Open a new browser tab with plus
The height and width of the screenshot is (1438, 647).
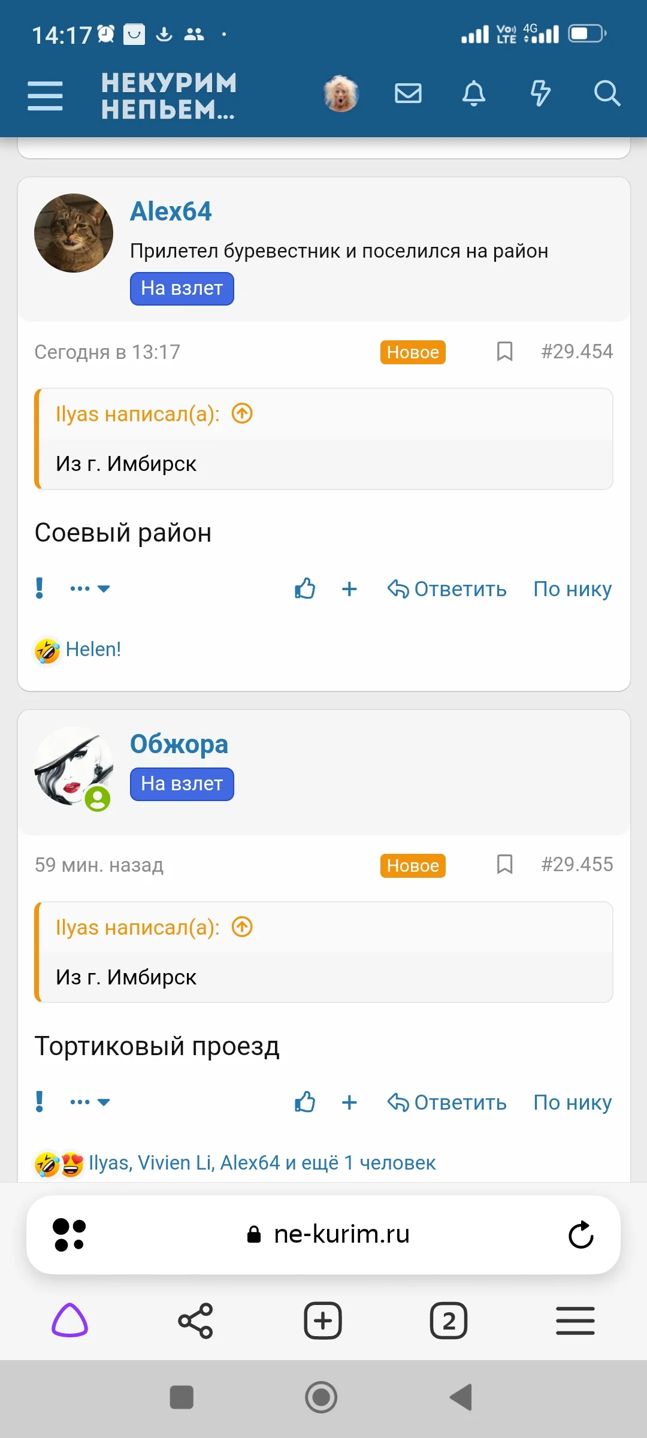point(322,1320)
